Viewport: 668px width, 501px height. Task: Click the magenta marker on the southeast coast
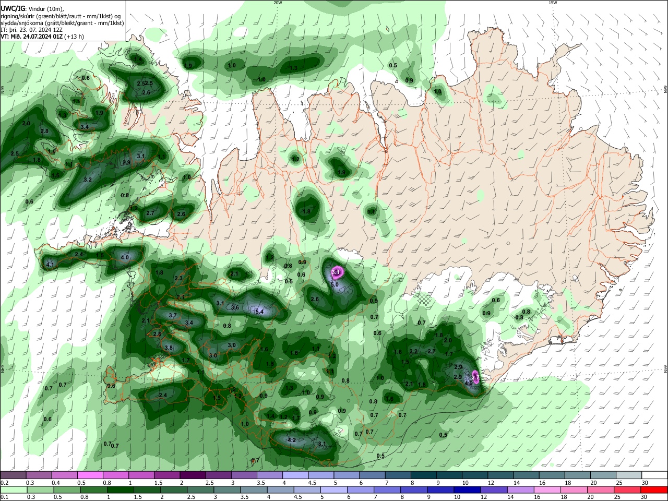point(475,376)
